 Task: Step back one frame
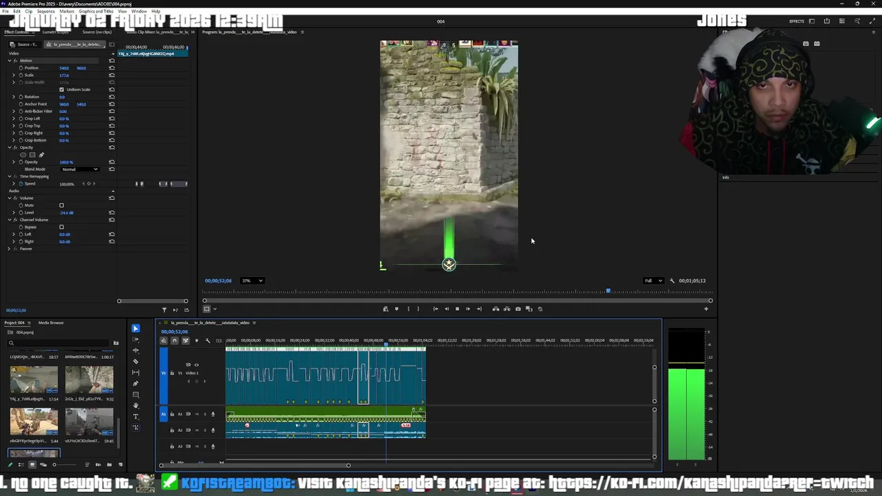pyautogui.click(x=446, y=309)
